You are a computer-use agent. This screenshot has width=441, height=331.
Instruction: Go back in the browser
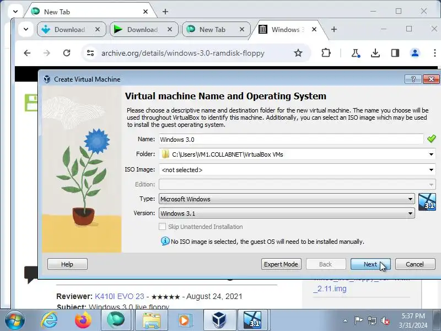[27, 53]
